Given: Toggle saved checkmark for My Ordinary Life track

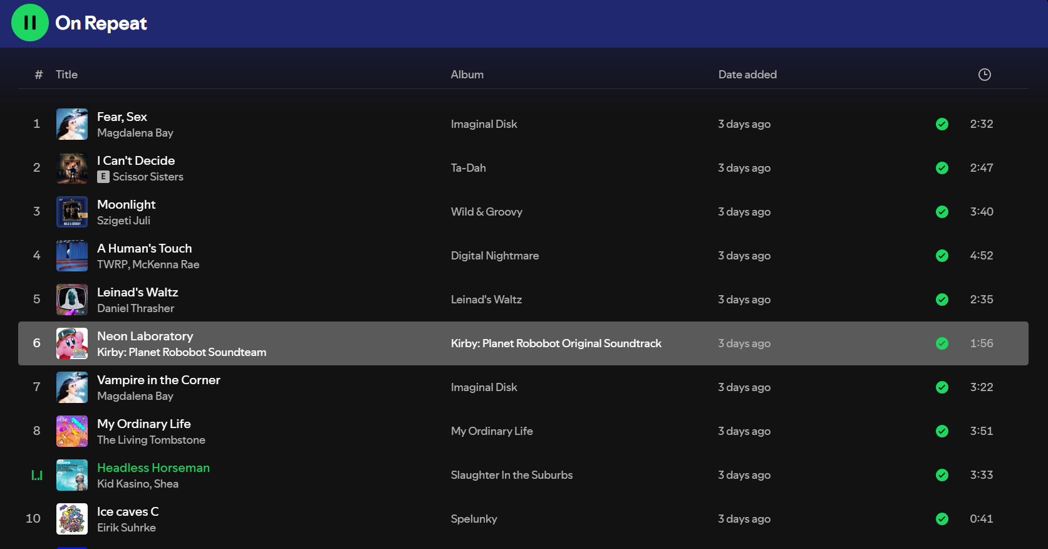Looking at the screenshot, I should point(942,431).
